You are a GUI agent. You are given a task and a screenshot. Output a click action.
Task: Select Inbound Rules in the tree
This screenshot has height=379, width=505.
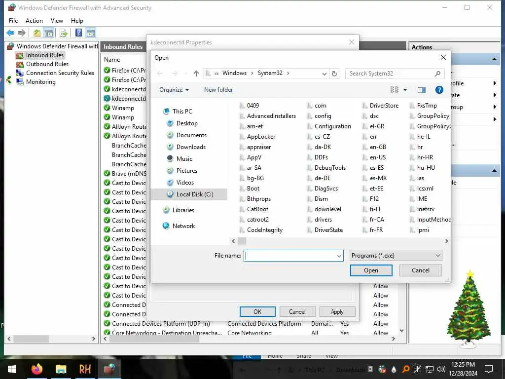(45, 55)
